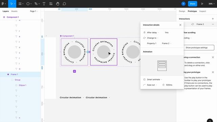The height and width of the screenshot is (122, 217).
Task: Select the text layer named n
Action: pos(19,118)
